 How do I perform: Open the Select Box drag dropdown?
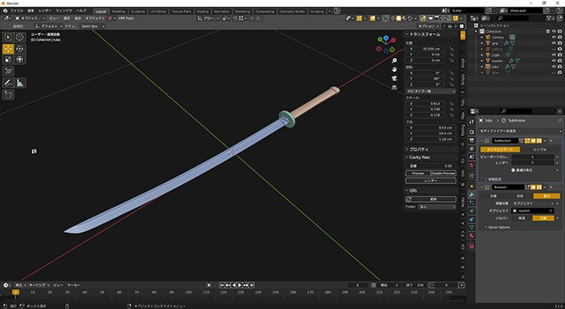click(x=92, y=27)
